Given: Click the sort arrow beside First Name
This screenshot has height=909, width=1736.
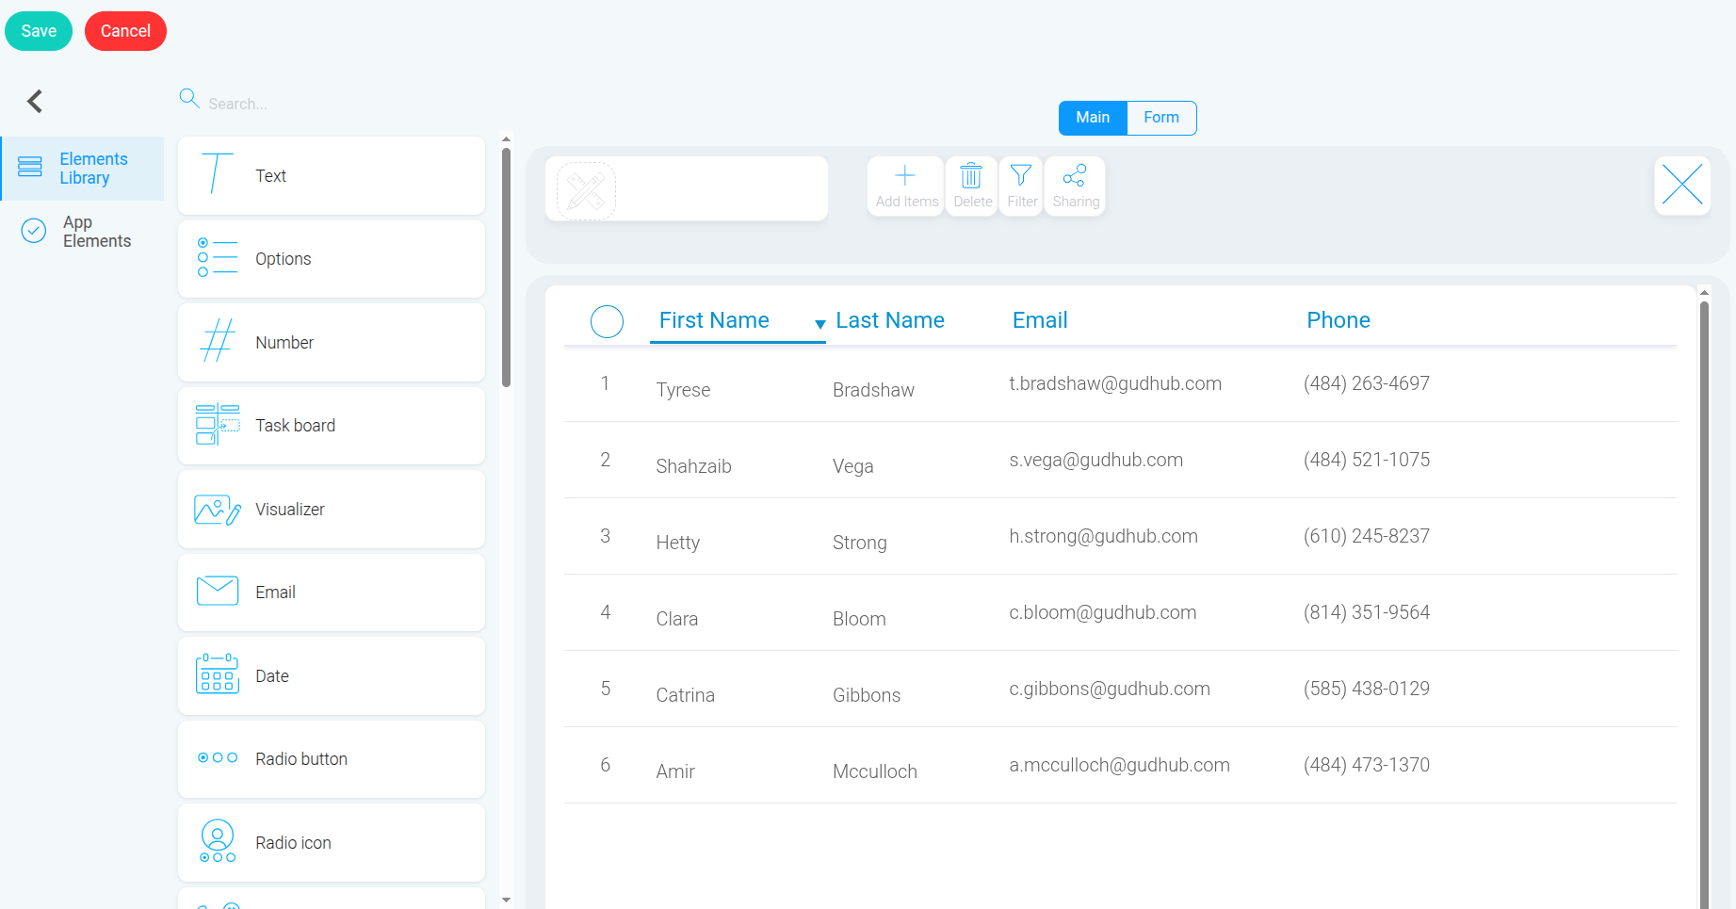Looking at the screenshot, I should click(x=820, y=324).
